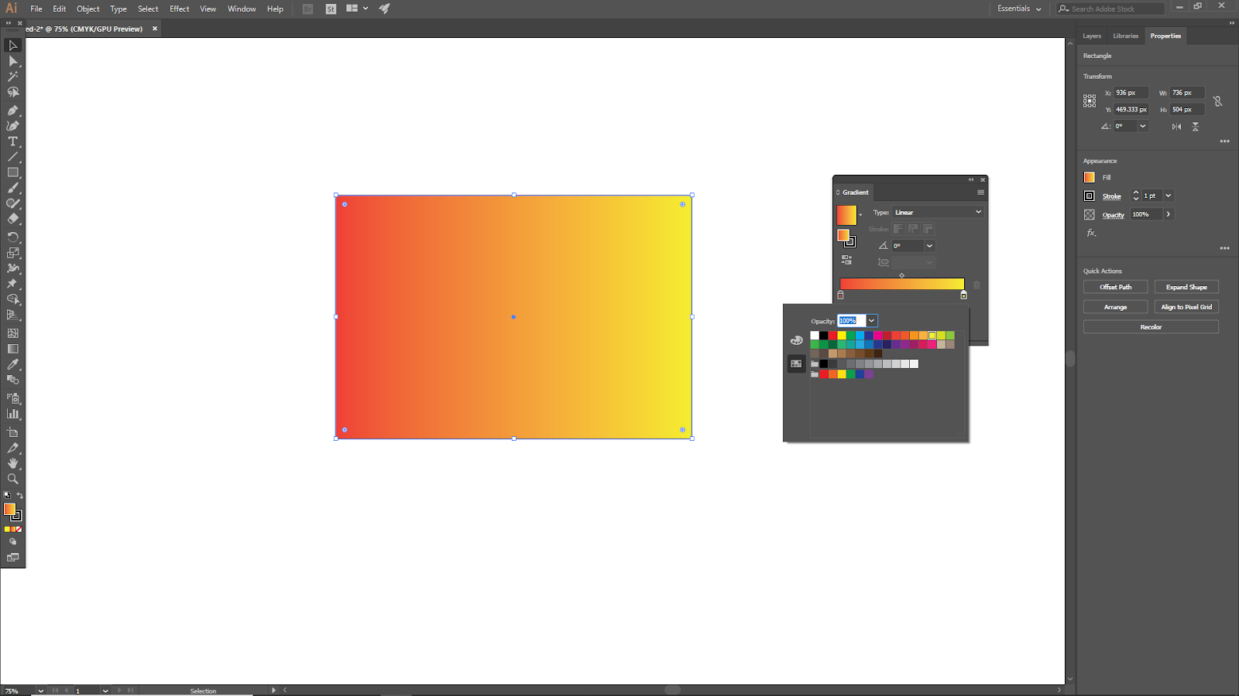Viewport: 1239px width, 696px height.
Task: Select the Blend tool
Action: (x=13, y=380)
